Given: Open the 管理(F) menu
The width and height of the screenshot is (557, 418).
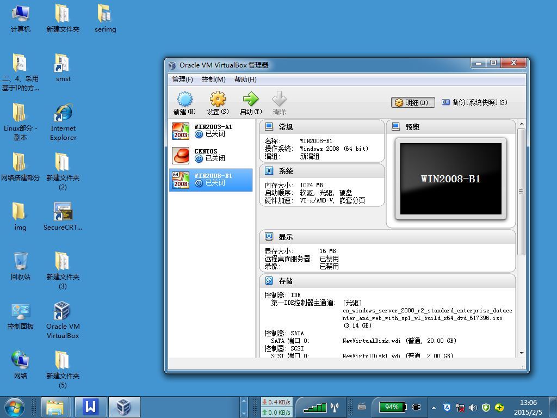Looking at the screenshot, I should pyautogui.click(x=183, y=79).
